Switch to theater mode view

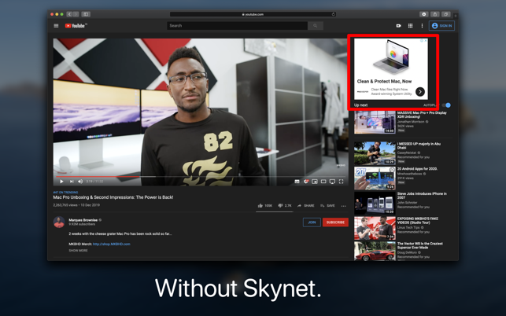(x=323, y=182)
